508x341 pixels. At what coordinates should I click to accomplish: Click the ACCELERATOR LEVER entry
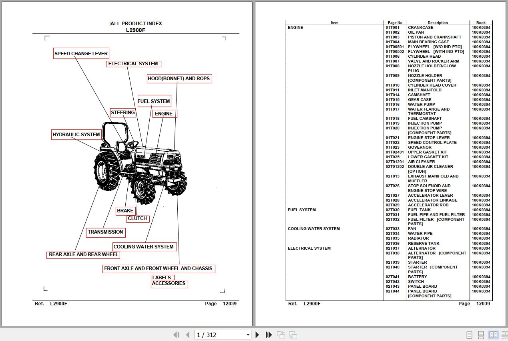click(x=430, y=196)
